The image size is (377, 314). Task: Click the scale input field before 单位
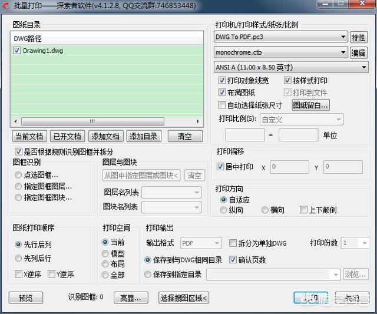tap(299, 135)
